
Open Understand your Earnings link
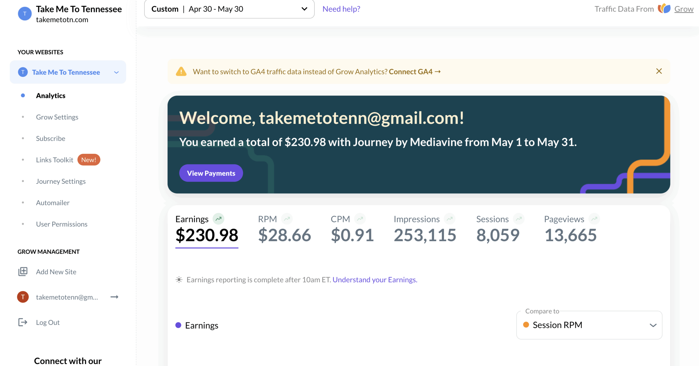point(375,280)
